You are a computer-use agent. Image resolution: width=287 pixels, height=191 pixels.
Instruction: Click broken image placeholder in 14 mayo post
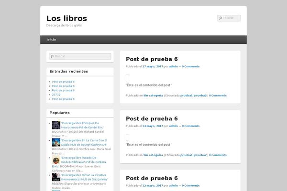tap(128, 138)
